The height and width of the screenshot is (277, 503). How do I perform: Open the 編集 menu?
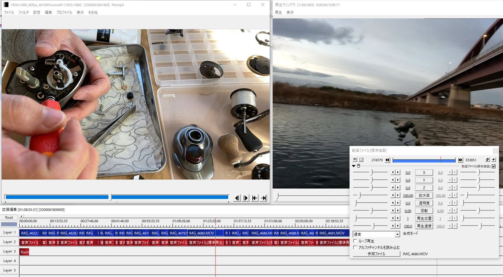(x=49, y=13)
